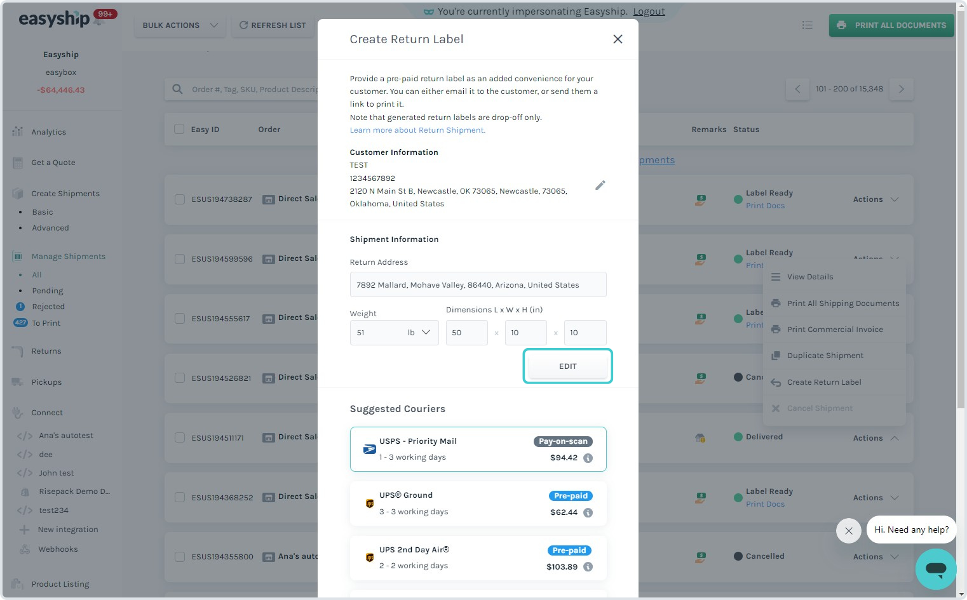
Task: Open Print Docs link for ESUS194368252
Action: 765,504
